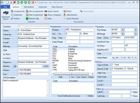Open the Contact lookup
Screen dimensions: 140x103
[x=10, y=38]
